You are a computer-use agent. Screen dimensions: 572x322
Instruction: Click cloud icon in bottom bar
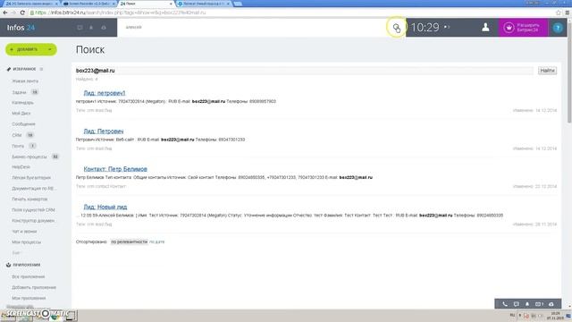coord(551,304)
